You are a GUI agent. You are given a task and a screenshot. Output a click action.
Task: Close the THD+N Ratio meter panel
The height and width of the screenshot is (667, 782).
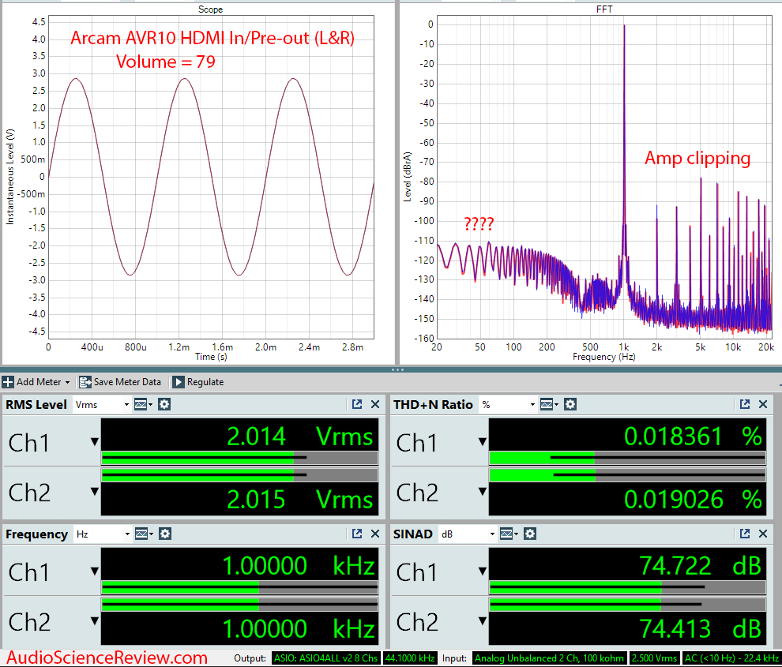(763, 404)
